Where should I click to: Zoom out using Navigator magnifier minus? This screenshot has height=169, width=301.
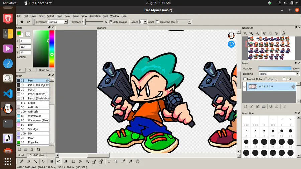(251, 33)
